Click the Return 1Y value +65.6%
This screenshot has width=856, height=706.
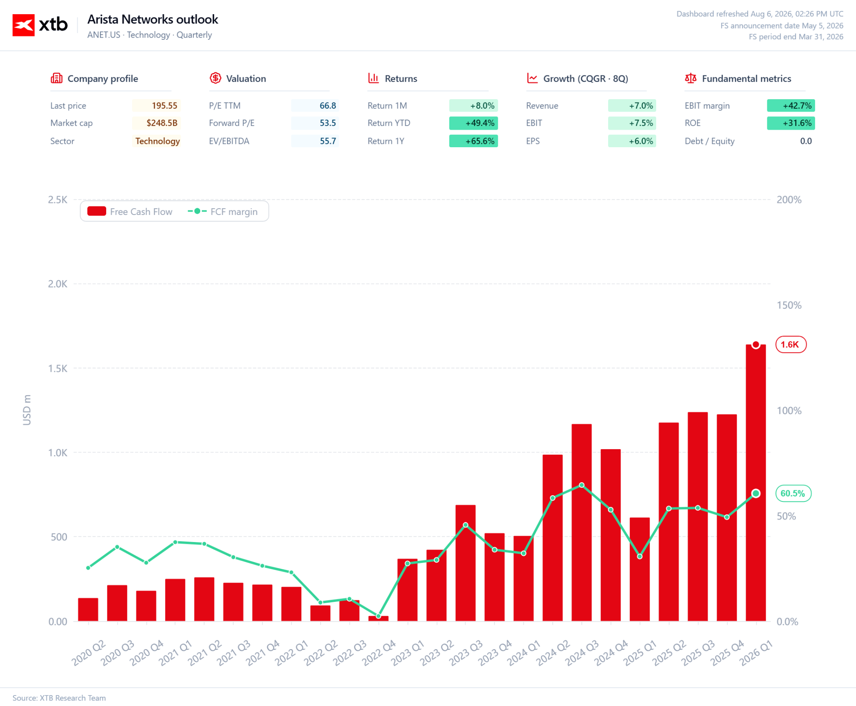click(474, 141)
